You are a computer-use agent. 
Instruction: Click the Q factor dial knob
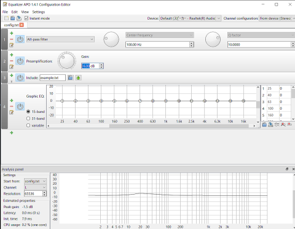(213, 39)
